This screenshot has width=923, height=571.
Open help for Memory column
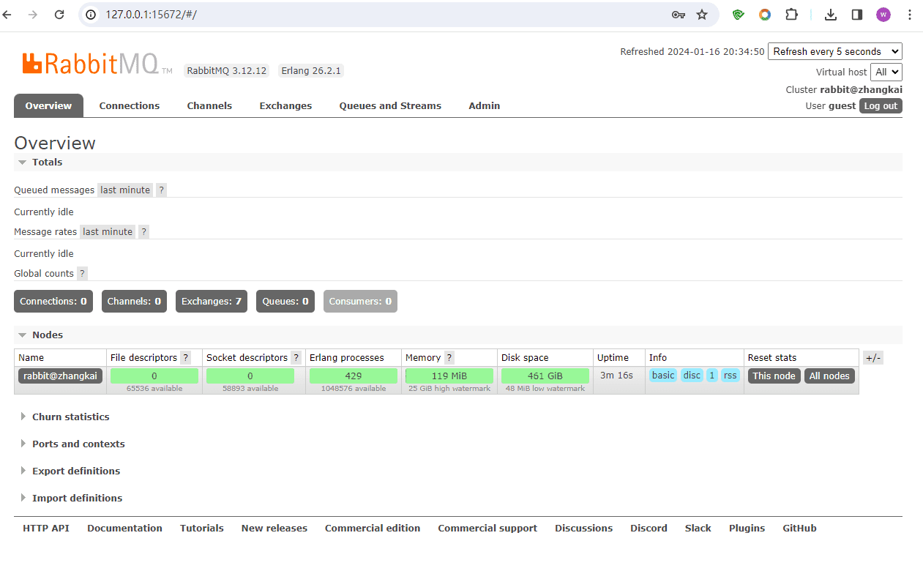(449, 357)
